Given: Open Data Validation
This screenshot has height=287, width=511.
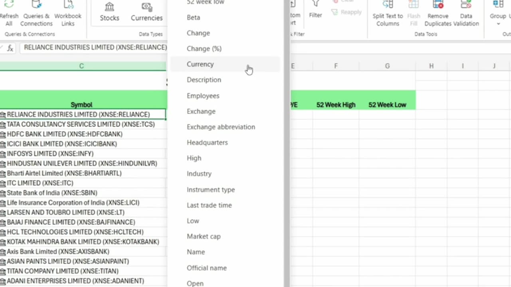Looking at the screenshot, I should point(466,14).
